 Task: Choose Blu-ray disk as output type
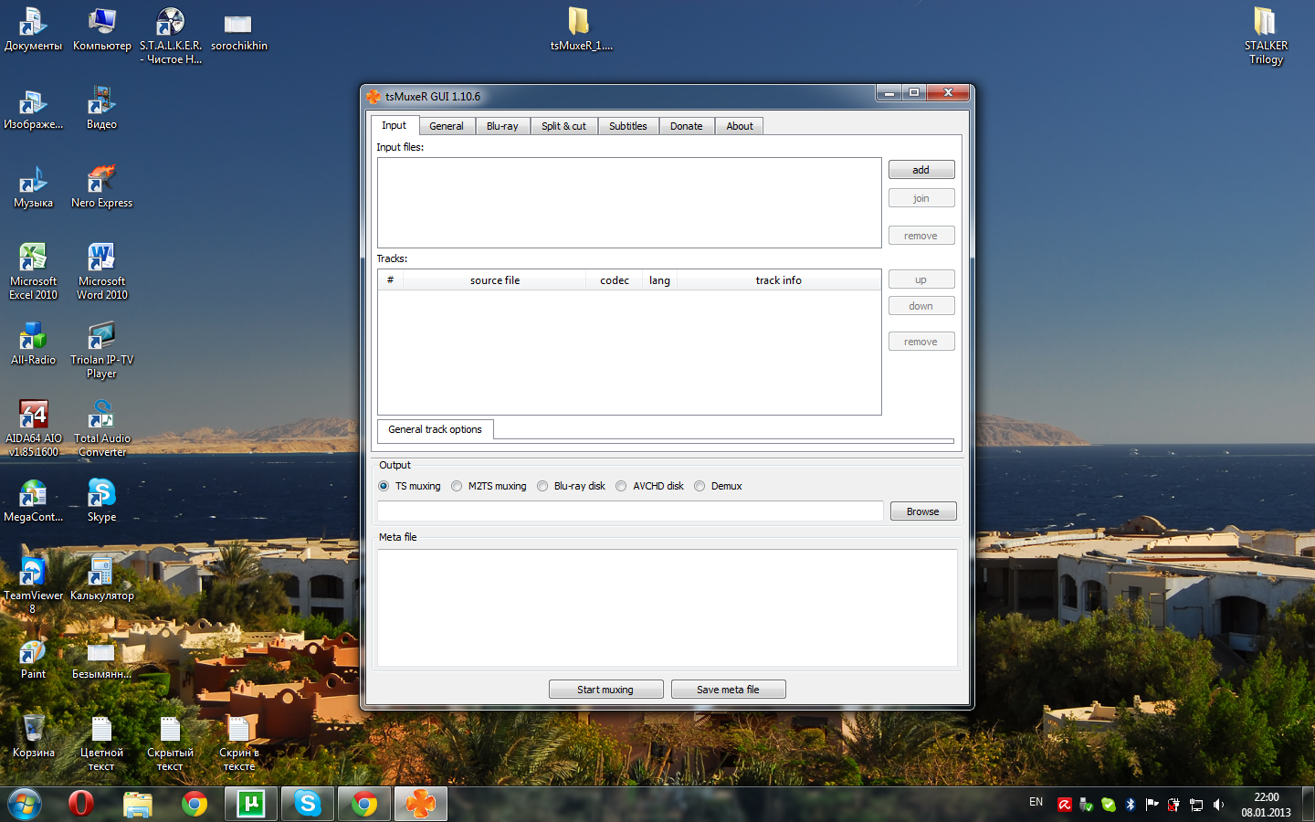point(571,486)
